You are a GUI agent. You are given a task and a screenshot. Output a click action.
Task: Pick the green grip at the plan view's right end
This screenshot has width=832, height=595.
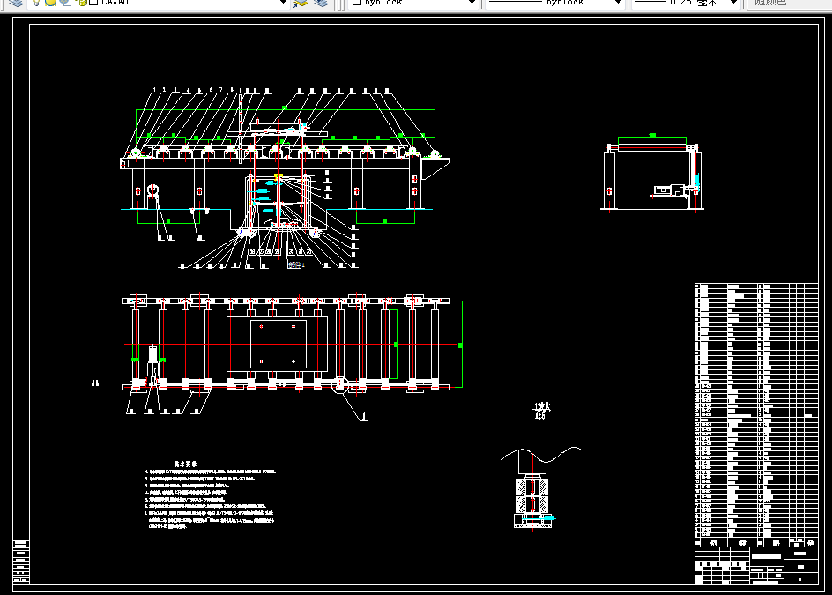pos(460,346)
